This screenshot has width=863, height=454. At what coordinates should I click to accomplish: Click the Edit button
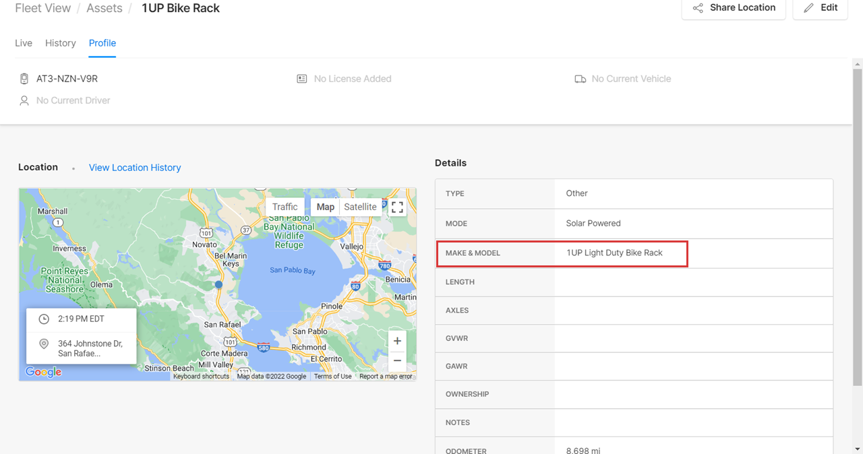[x=820, y=8]
